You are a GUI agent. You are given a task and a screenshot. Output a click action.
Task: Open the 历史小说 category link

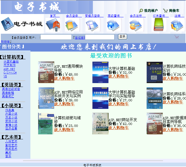click(11, 117)
